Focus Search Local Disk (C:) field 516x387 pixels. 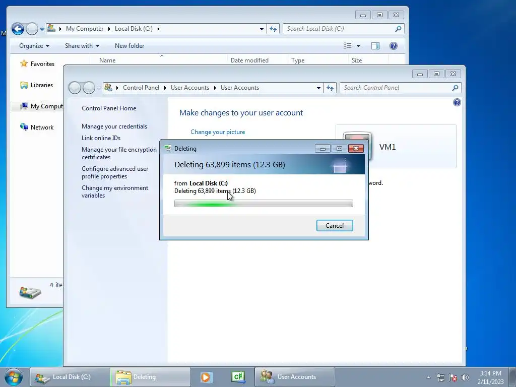click(x=339, y=29)
